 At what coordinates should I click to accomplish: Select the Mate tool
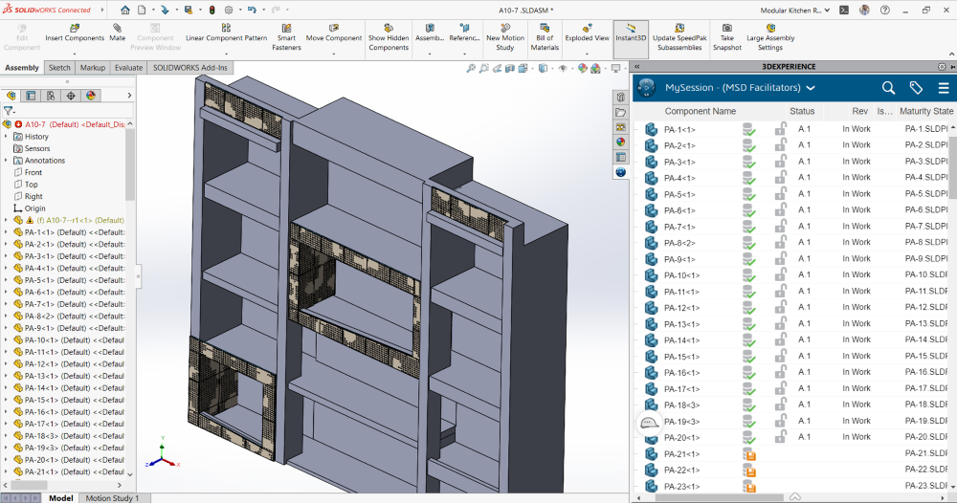click(x=117, y=33)
